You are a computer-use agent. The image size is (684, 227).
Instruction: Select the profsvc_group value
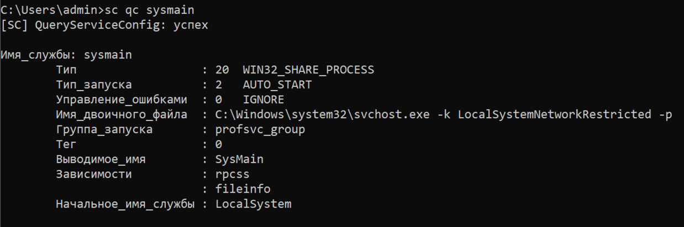[260, 130]
